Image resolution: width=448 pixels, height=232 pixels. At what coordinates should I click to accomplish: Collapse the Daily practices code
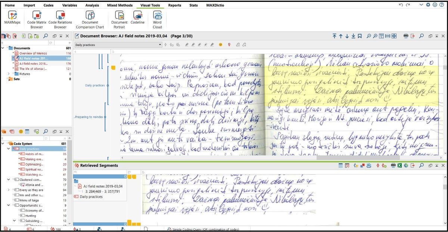coord(9,149)
